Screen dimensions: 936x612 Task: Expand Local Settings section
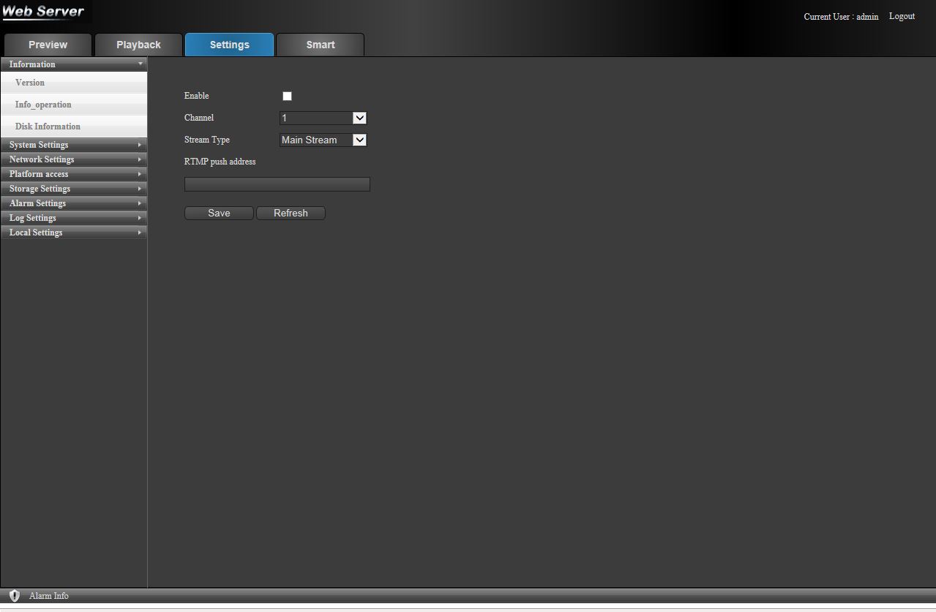73,233
